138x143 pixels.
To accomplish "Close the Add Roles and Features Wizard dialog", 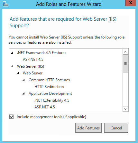I will pyautogui.click(x=131, y=3).
